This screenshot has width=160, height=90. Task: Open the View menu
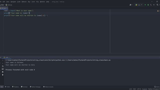8,2
